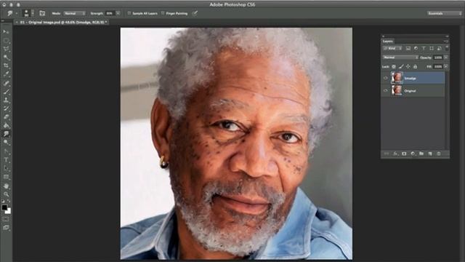Screen dimensions: 465x262
Task: Hide the Original layer
Action: click(x=386, y=90)
